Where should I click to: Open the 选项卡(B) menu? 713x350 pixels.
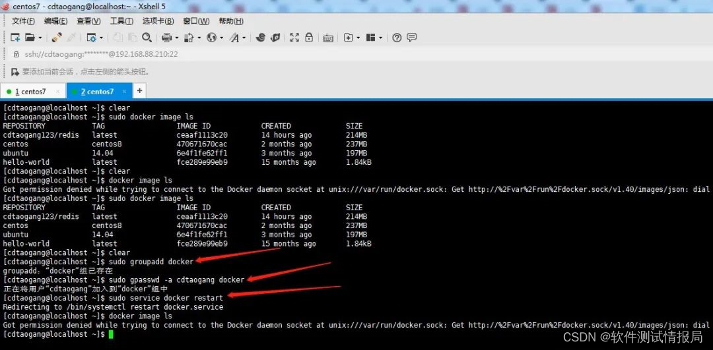point(158,21)
